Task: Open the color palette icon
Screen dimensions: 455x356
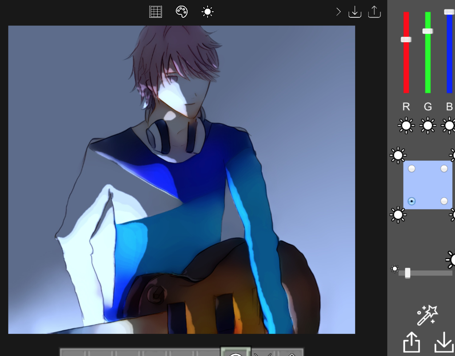Action: pyautogui.click(x=182, y=12)
